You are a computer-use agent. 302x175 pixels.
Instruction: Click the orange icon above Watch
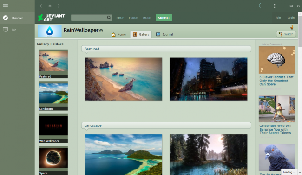point(292,27)
